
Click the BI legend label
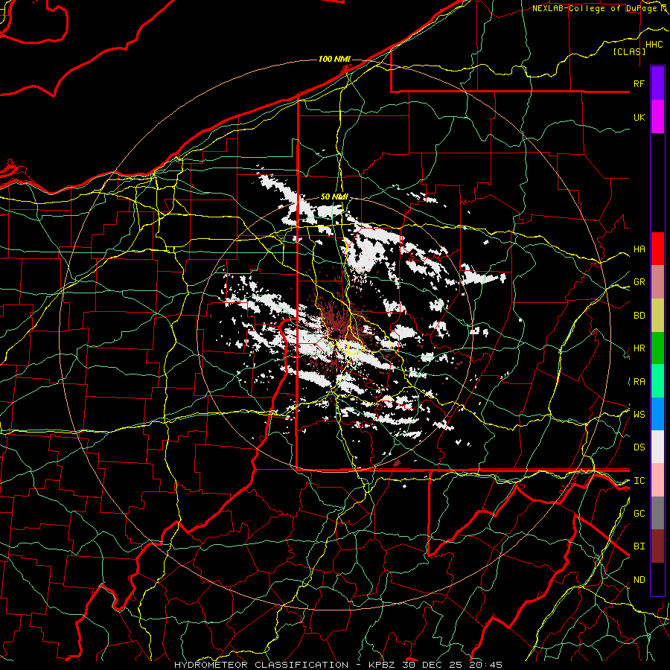pyautogui.click(x=639, y=546)
